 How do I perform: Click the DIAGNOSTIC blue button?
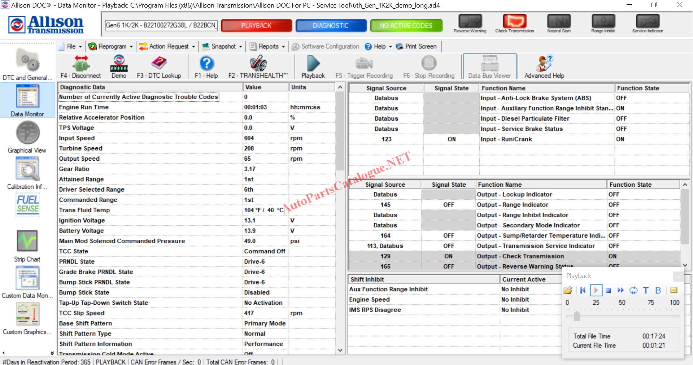331,26
